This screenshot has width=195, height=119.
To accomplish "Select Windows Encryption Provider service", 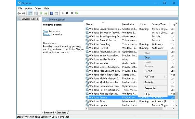I will tap(105, 33).
